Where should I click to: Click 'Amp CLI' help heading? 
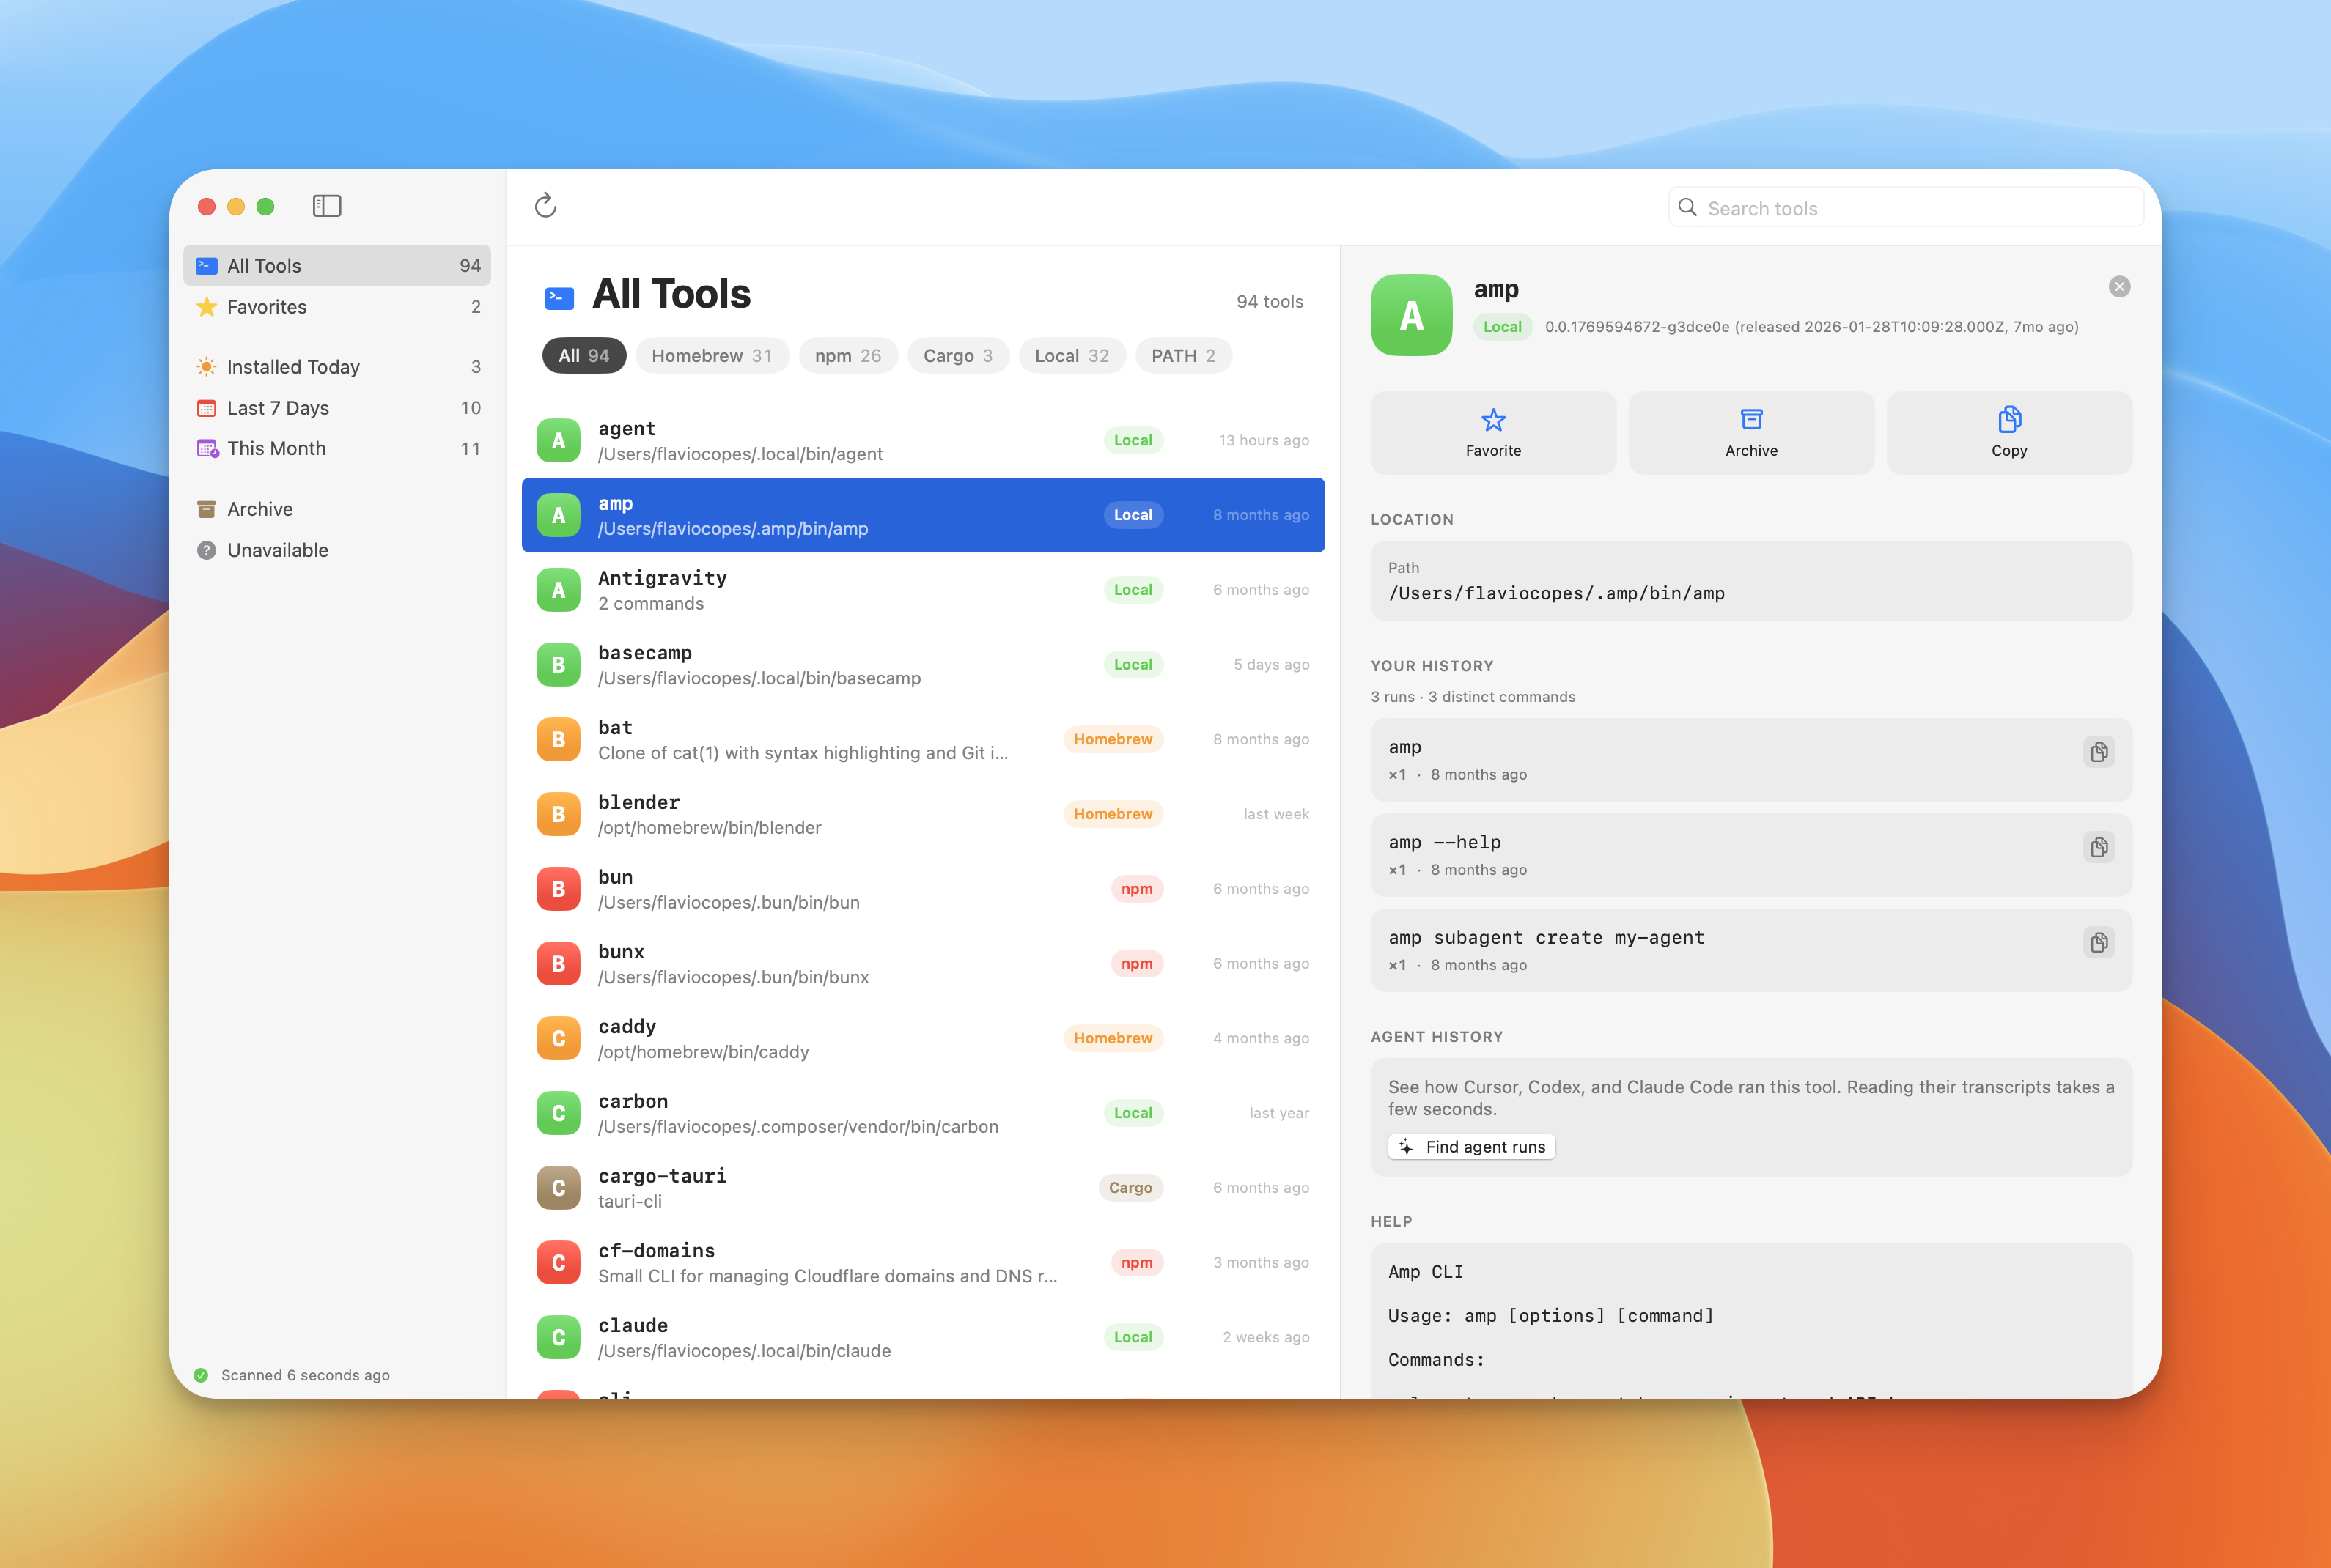(1426, 1272)
